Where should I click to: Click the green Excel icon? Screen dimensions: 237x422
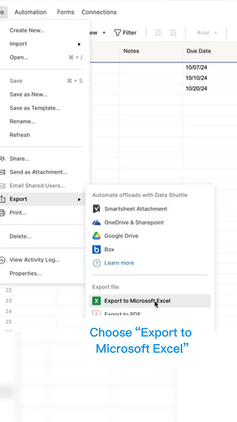tap(96, 301)
